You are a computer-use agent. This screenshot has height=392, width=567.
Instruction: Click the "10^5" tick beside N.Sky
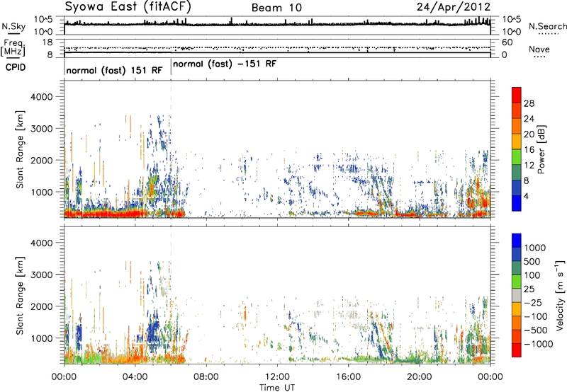click(43, 20)
